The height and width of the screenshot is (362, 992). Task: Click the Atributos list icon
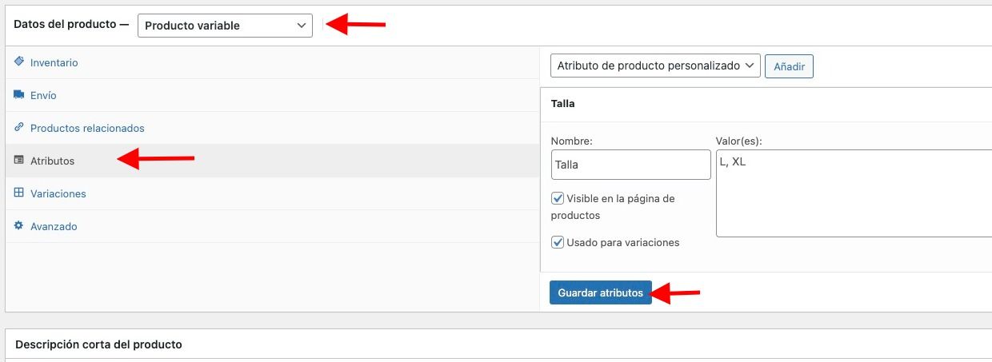pos(19,160)
